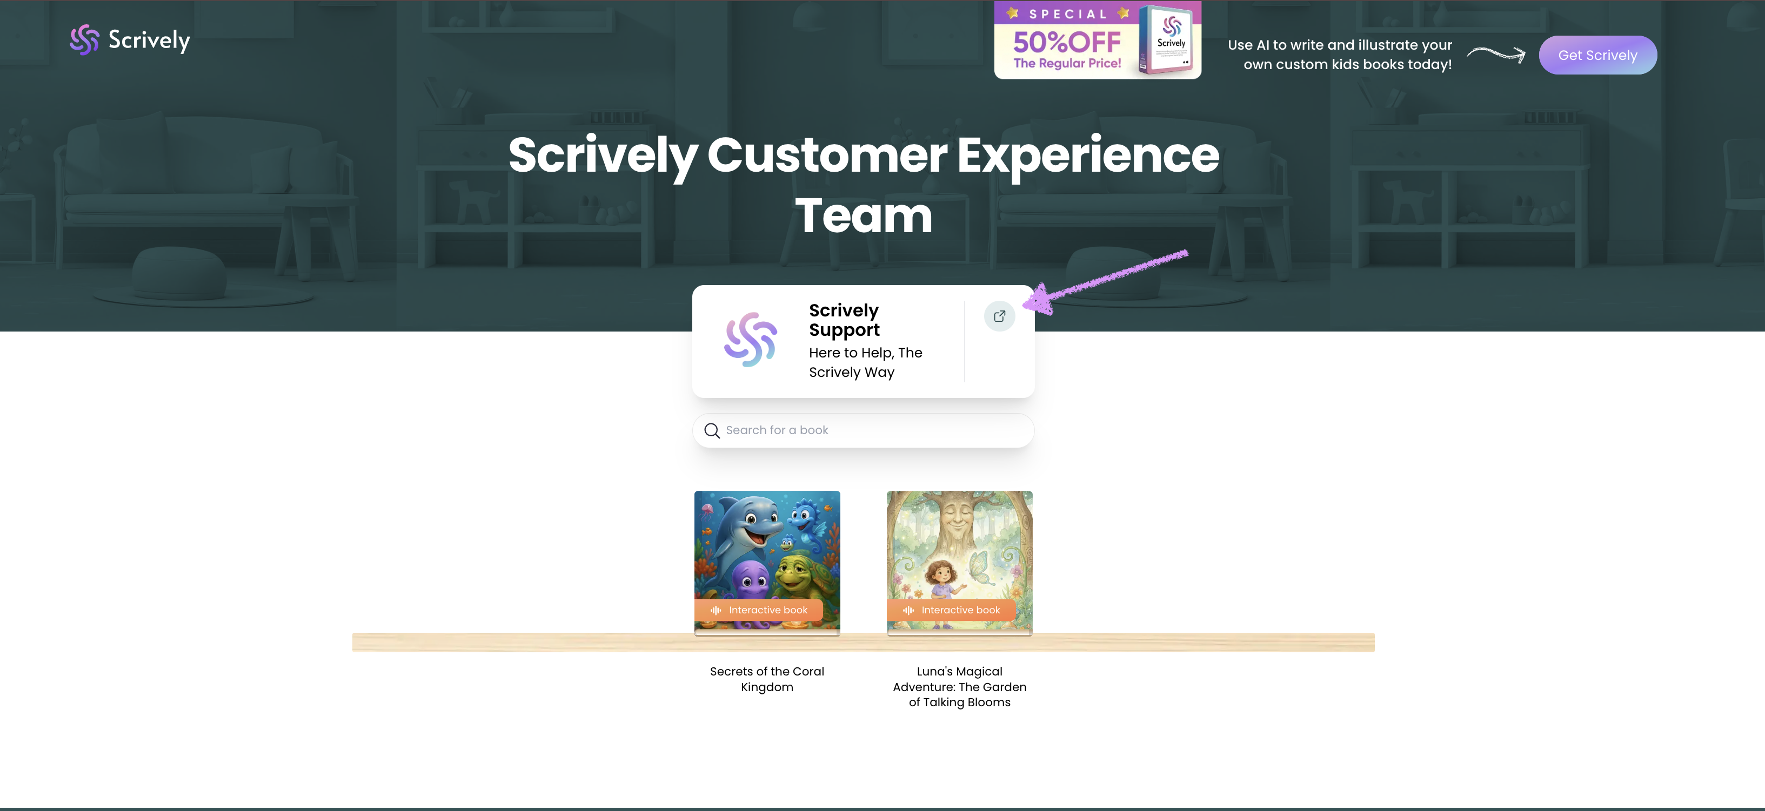Open the Special 50% OFF promo banner
The height and width of the screenshot is (811, 1765).
pyautogui.click(x=1098, y=40)
